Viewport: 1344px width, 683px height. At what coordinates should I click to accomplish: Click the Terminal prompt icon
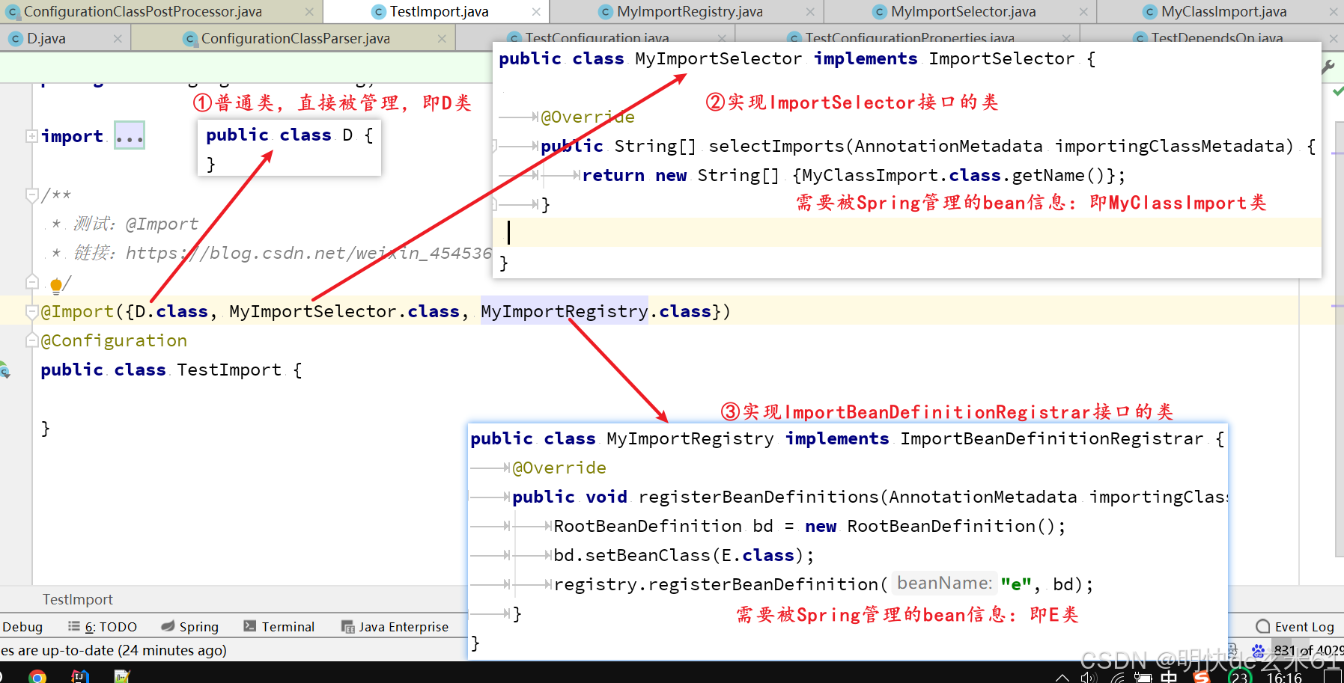250,626
